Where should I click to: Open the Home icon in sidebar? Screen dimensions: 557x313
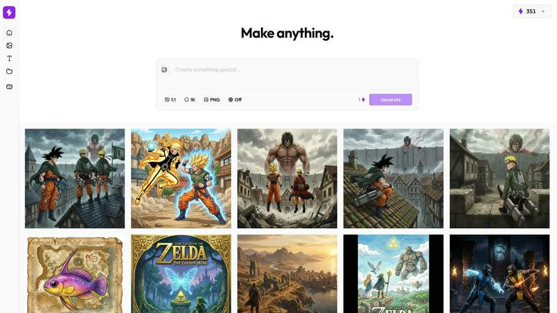[x=9, y=33]
